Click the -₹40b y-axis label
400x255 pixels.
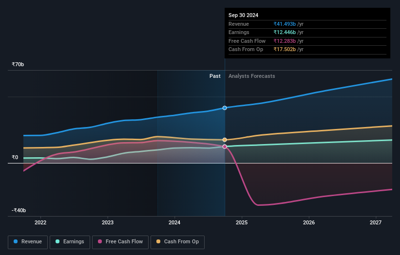coord(19,210)
